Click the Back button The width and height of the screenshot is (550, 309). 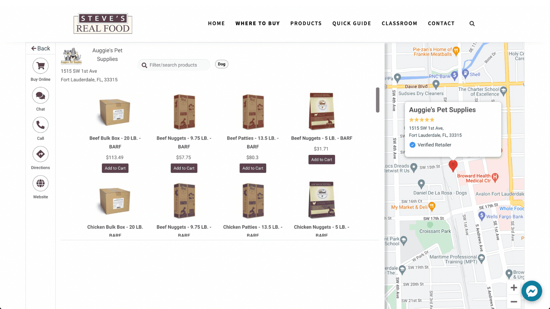(40, 48)
